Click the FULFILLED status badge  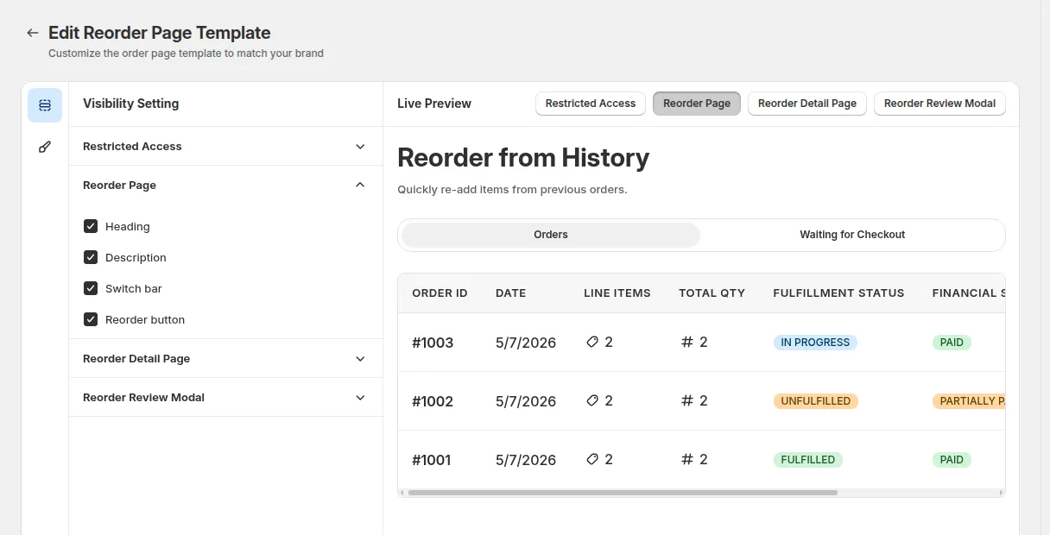click(808, 460)
